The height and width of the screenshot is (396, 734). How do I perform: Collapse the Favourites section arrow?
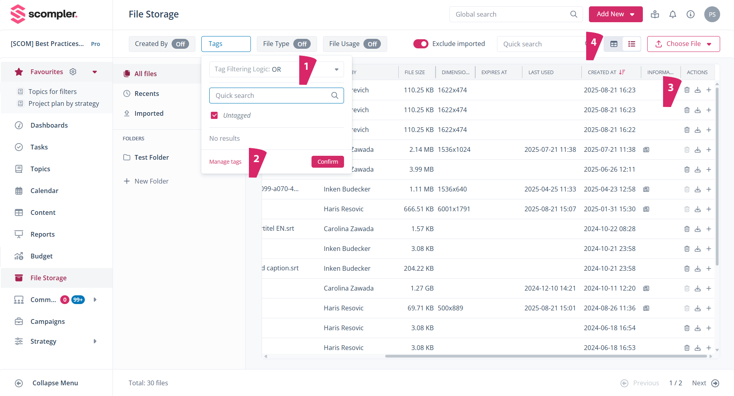95,72
